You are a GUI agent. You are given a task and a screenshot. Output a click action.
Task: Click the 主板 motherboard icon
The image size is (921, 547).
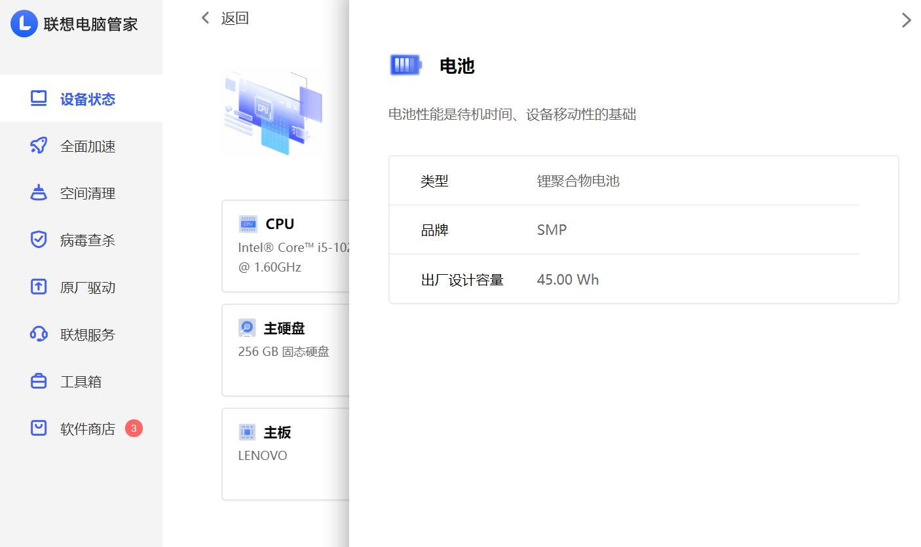pyautogui.click(x=247, y=432)
